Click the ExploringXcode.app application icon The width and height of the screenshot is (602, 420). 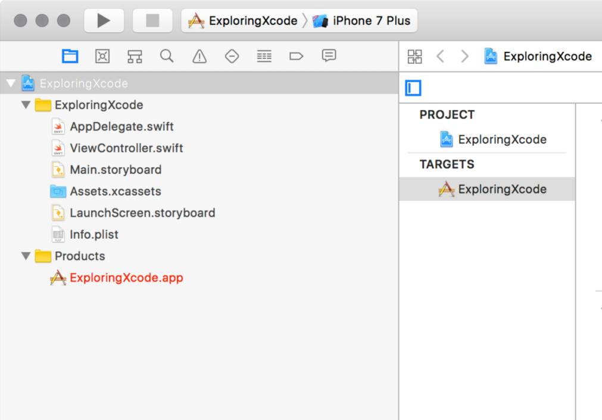[58, 278]
